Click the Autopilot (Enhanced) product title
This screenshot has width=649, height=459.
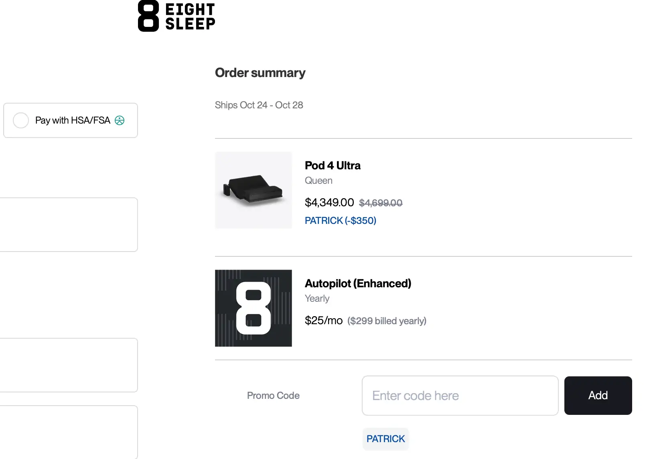[357, 283]
